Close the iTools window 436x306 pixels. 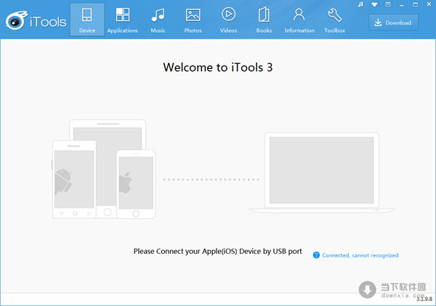(429, 4)
